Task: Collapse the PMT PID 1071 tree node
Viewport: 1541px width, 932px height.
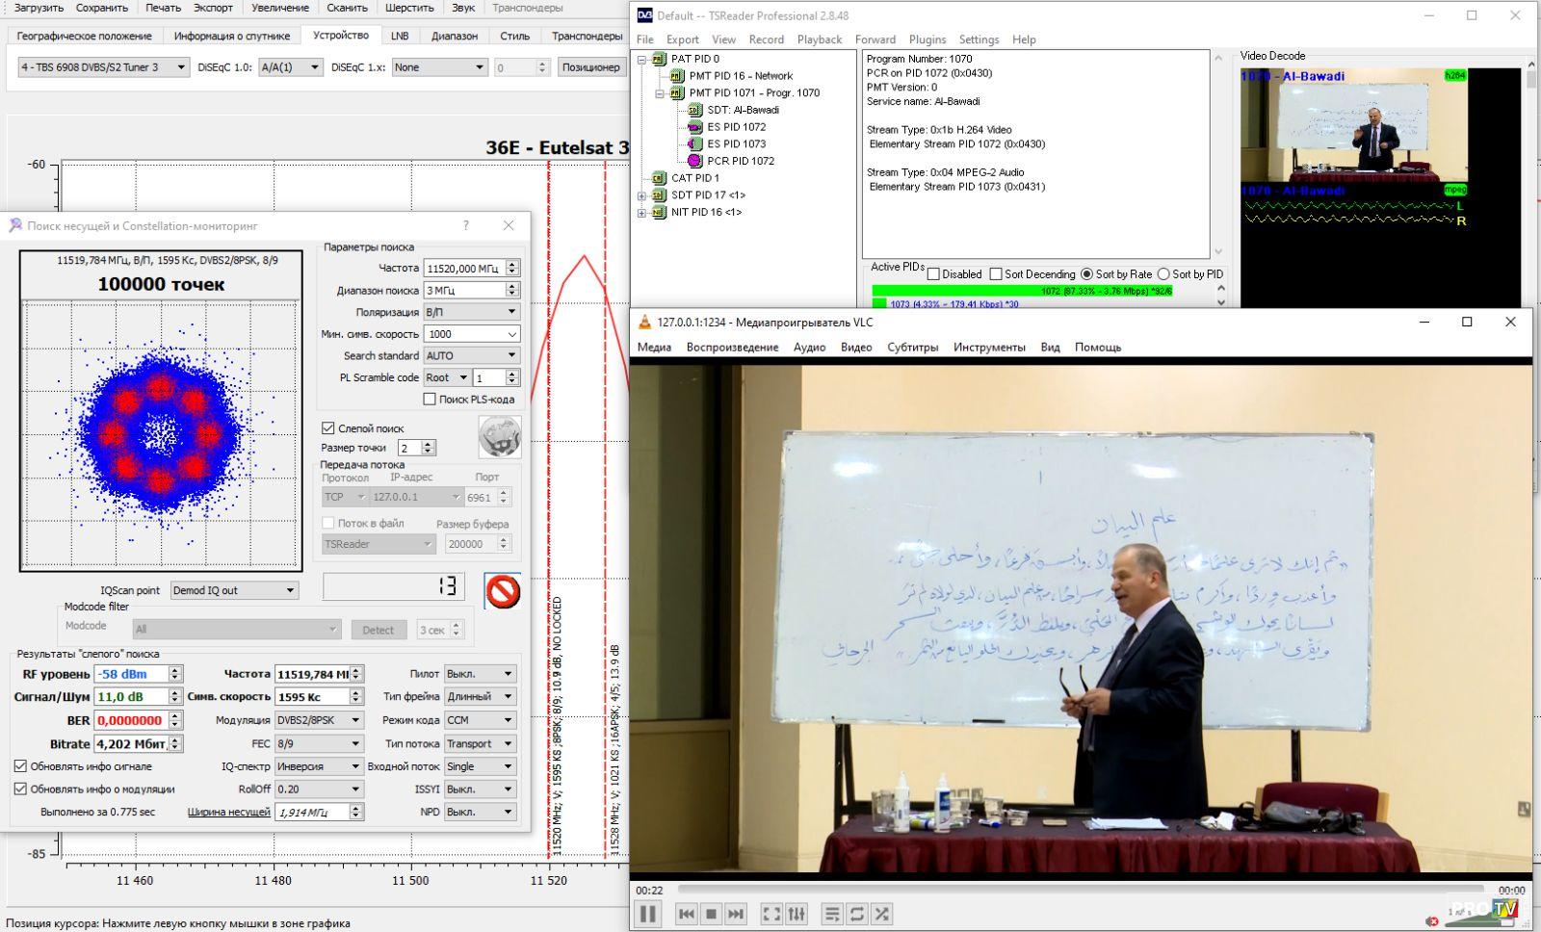Action: coord(660,93)
